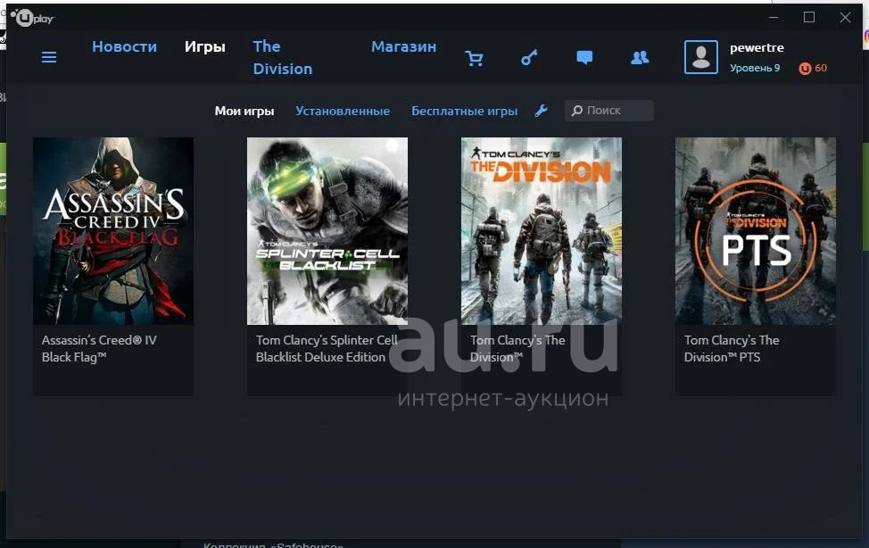Maximize the Uplay window
The height and width of the screenshot is (548, 869).
[809, 17]
